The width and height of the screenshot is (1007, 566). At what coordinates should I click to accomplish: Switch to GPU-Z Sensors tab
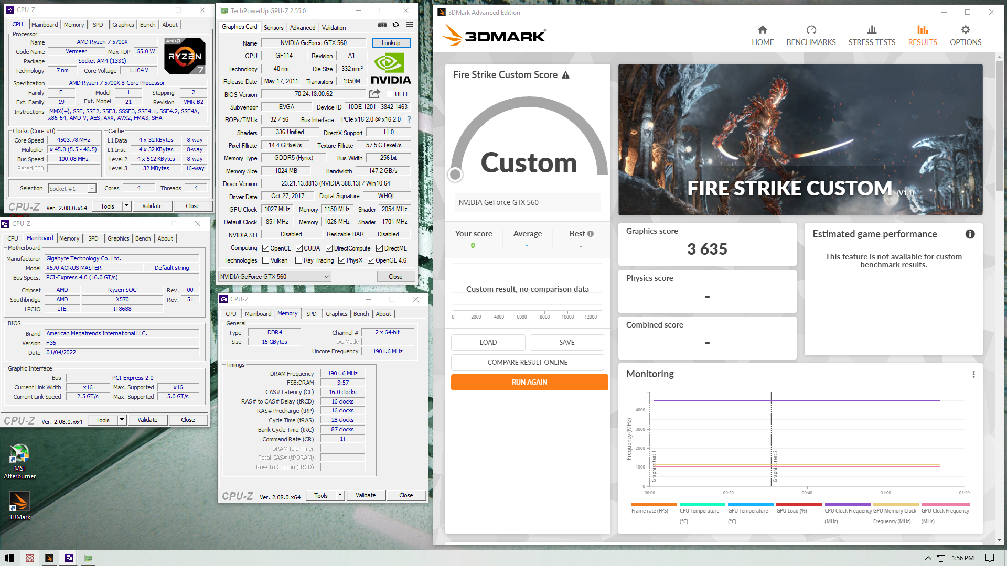273,28
